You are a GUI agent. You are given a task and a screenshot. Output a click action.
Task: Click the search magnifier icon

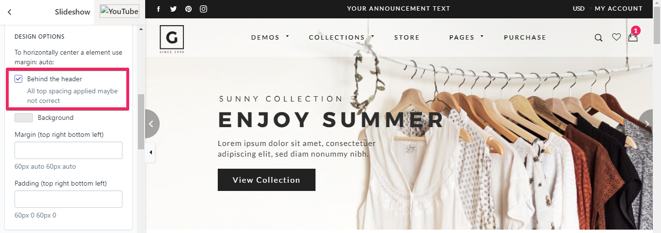599,38
